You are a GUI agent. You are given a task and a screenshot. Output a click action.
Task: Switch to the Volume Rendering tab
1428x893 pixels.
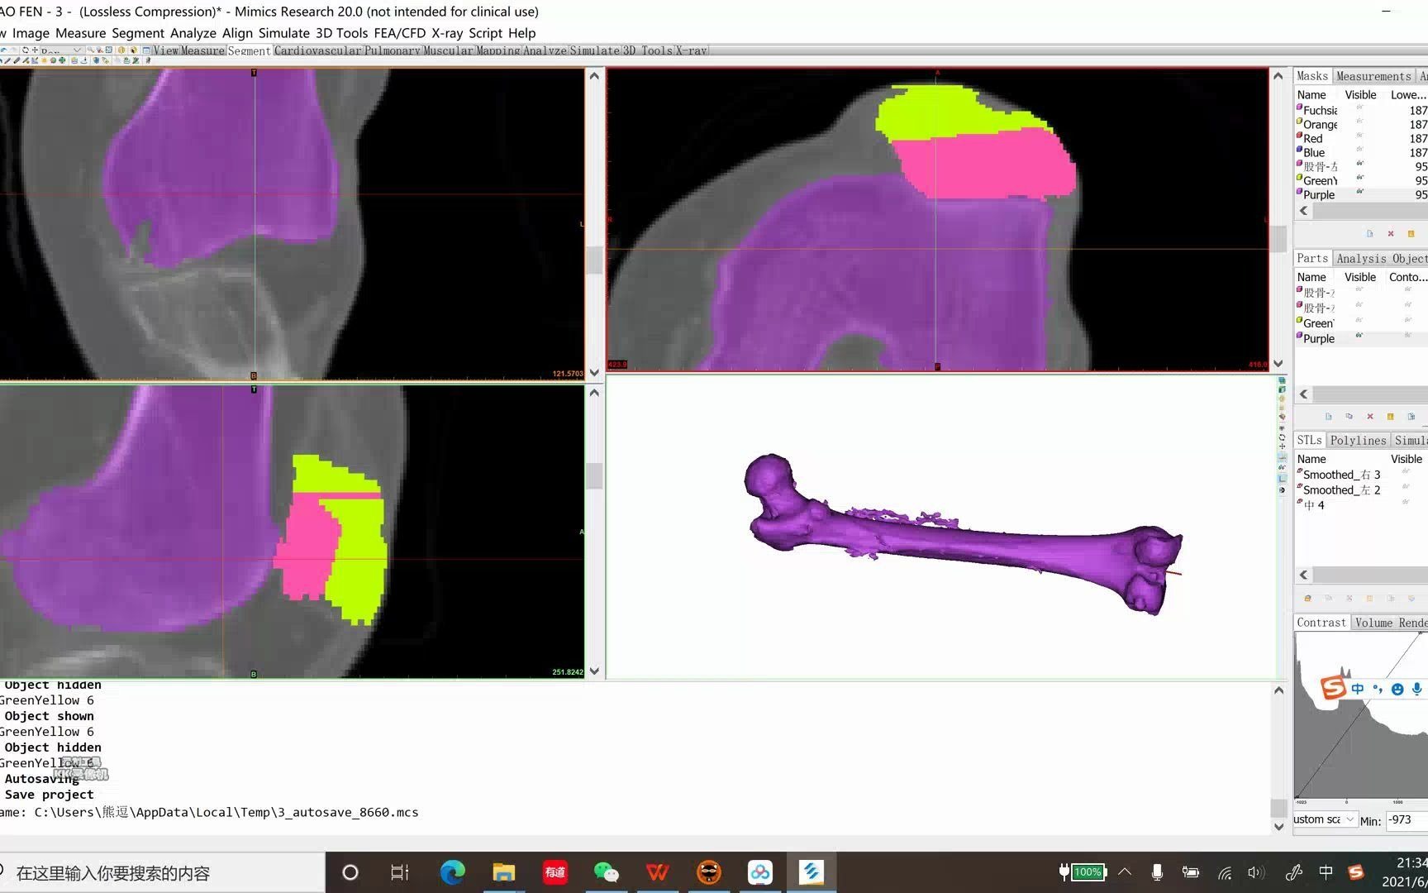point(1391,623)
